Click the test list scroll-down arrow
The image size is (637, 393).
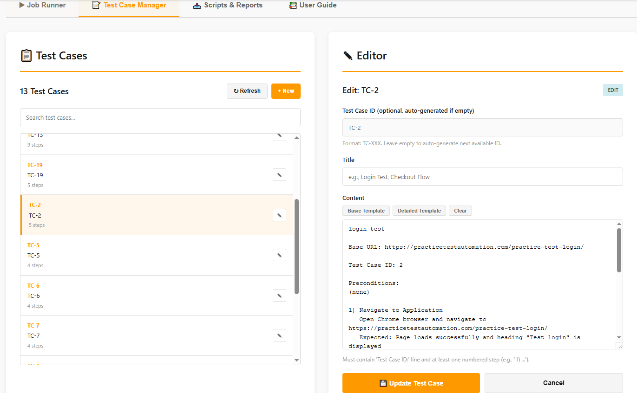pyautogui.click(x=297, y=361)
